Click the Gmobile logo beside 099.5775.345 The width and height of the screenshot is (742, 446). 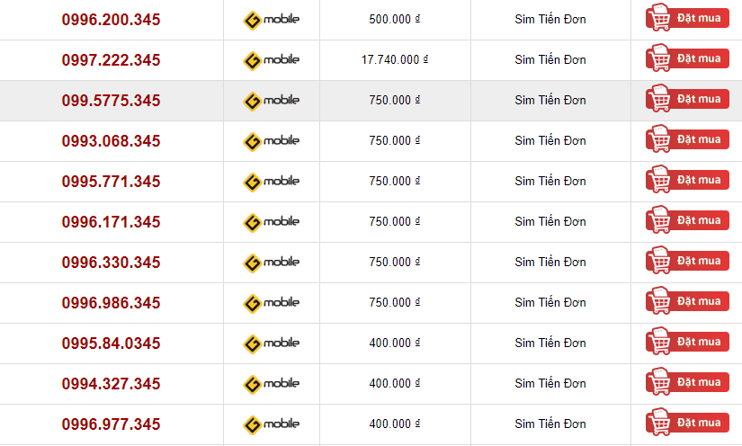pos(271,102)
